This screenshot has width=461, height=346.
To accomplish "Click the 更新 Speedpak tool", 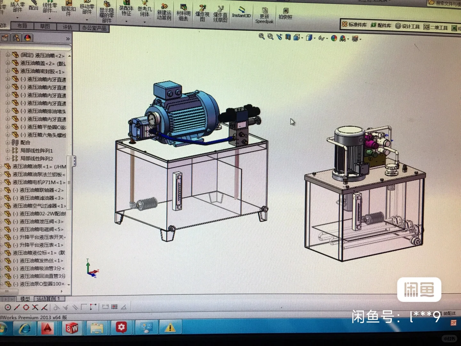I will (264, 15).
